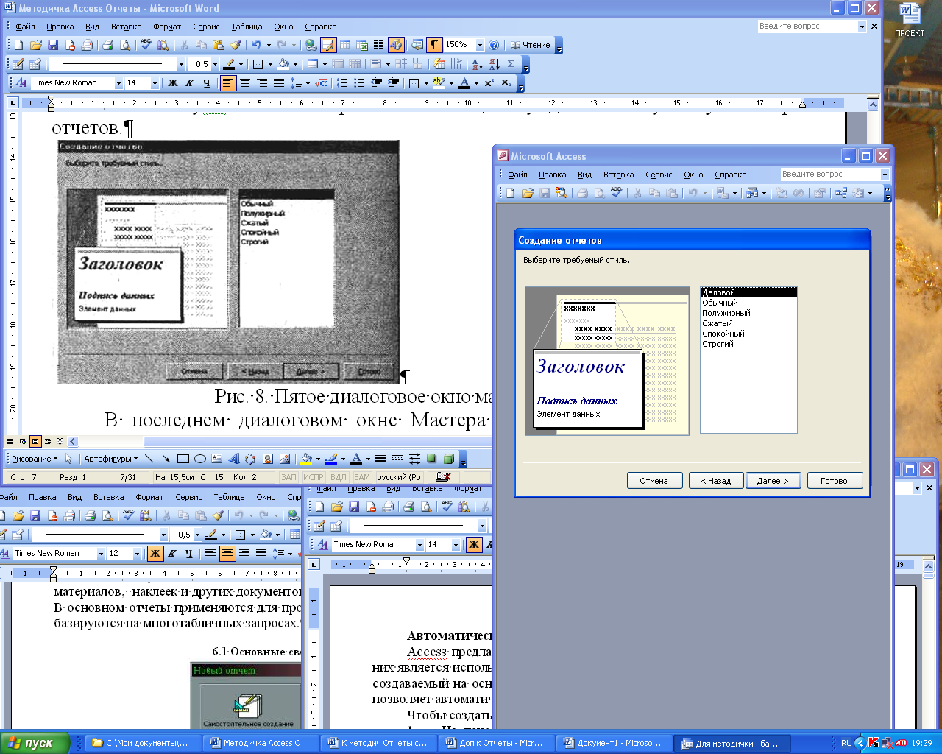Click Insert Hyperlink icon in Методичка Word toolbar
Image resolution: width=942 pixels, height=754 pixels.
pos(311,45)
